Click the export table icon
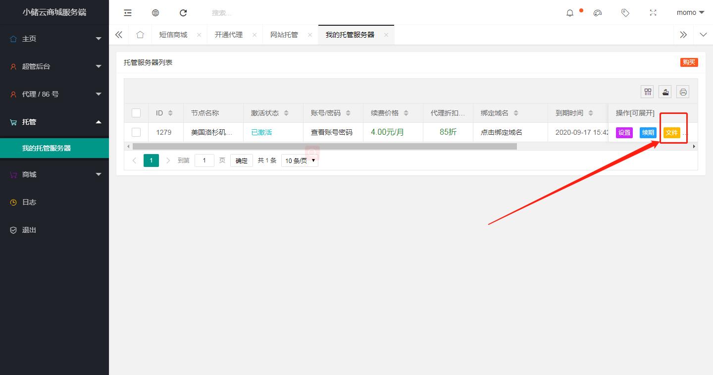 click(x=665, y=92)
